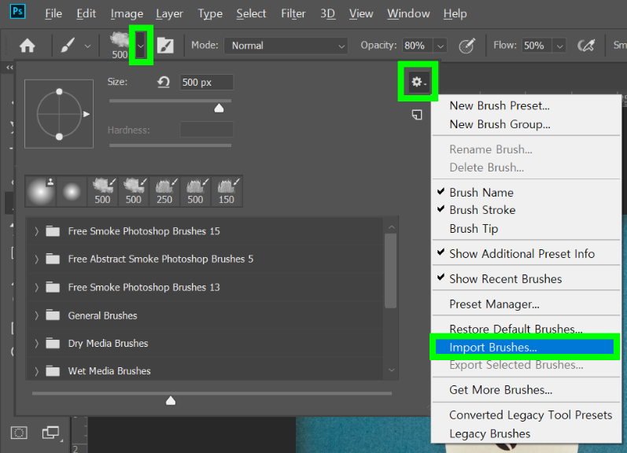Open Preset Manager... from menu
The image size is (627, 453).
[494, 304]
